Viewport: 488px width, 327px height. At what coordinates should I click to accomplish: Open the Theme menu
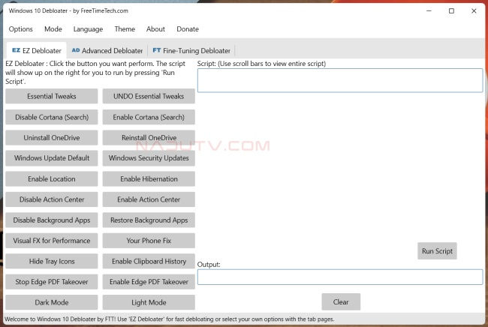[125, 29]
